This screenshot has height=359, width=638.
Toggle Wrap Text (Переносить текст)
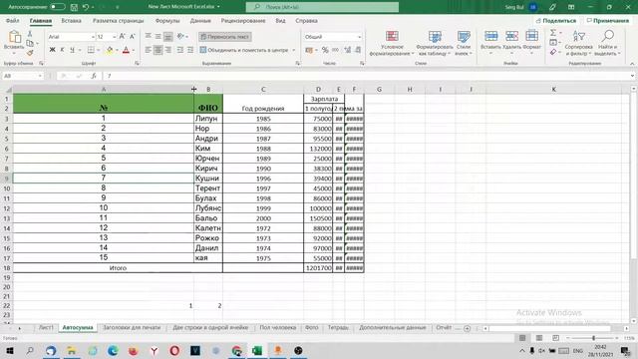coord(225,37)
